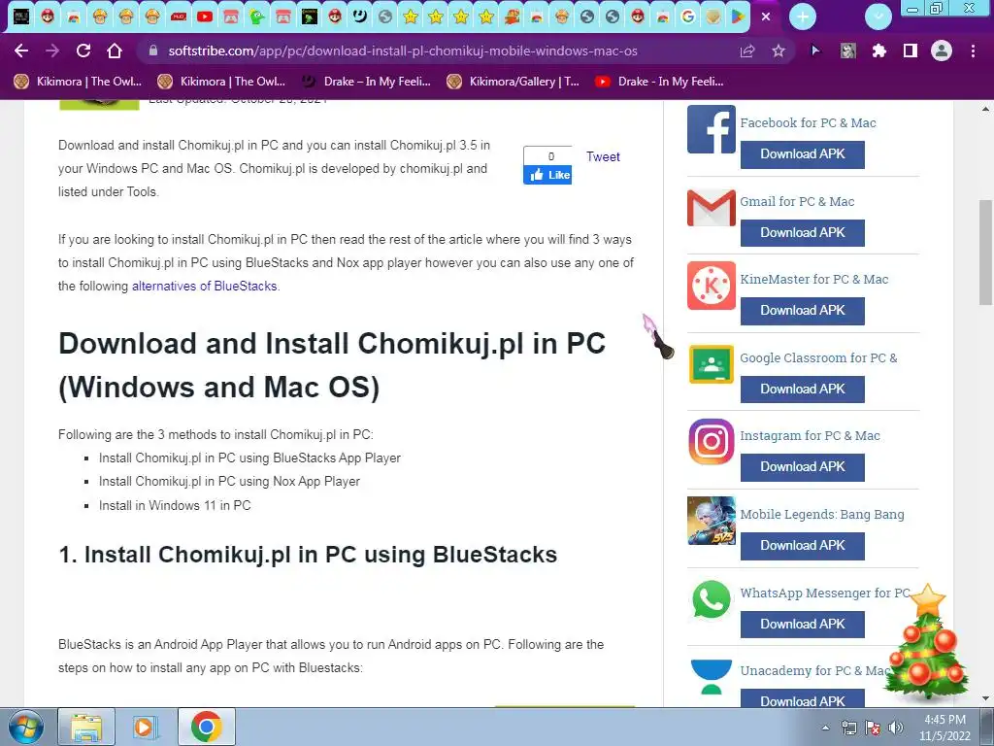Click the scrollbar down arrow
The width and height of the screenshot is (994, 746).
click(985, 698)
